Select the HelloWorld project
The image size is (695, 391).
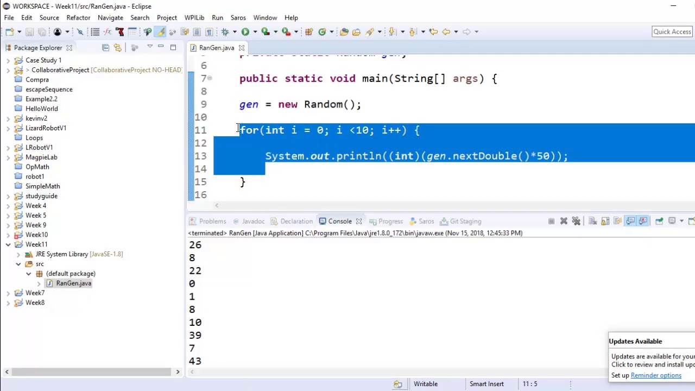41,109
